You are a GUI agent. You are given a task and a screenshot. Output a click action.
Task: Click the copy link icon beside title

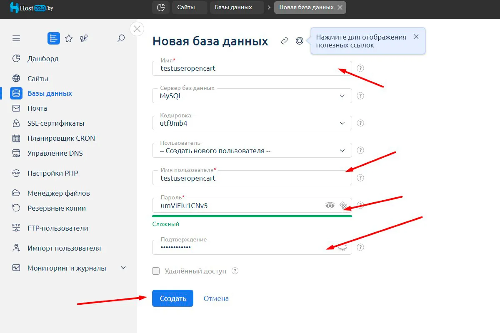click(285, 41)
